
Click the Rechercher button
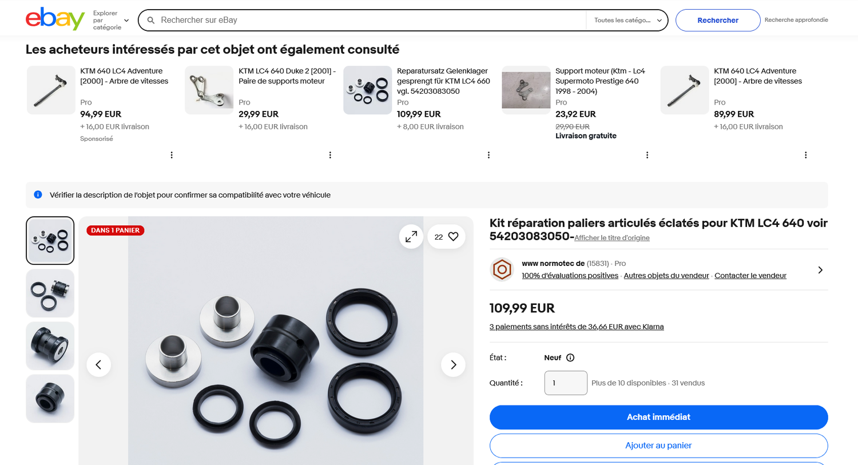[x=718, y=20]
